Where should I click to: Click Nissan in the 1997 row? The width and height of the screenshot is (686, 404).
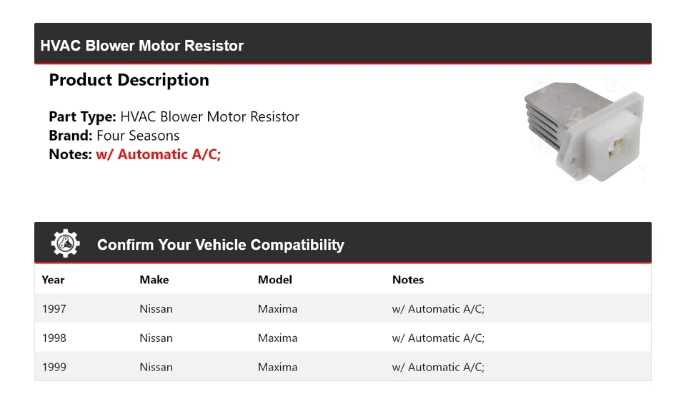coord(156,309)
